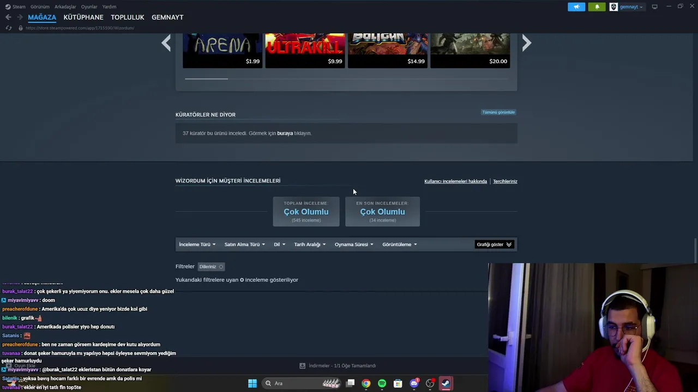Go forward with the right navigation arrow
The height and width of the screenshot is (392, 698).
(20, 17)
